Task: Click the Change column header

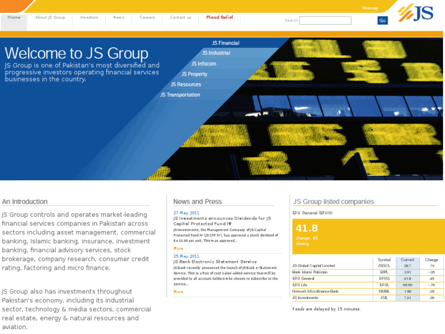Action: point(432,260)
